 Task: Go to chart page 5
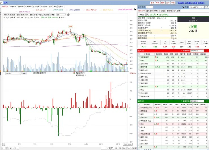[13, 148]
